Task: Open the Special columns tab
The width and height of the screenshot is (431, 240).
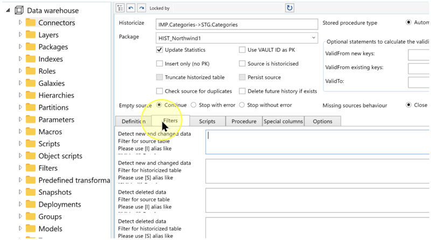Action: tap(283, 122)
